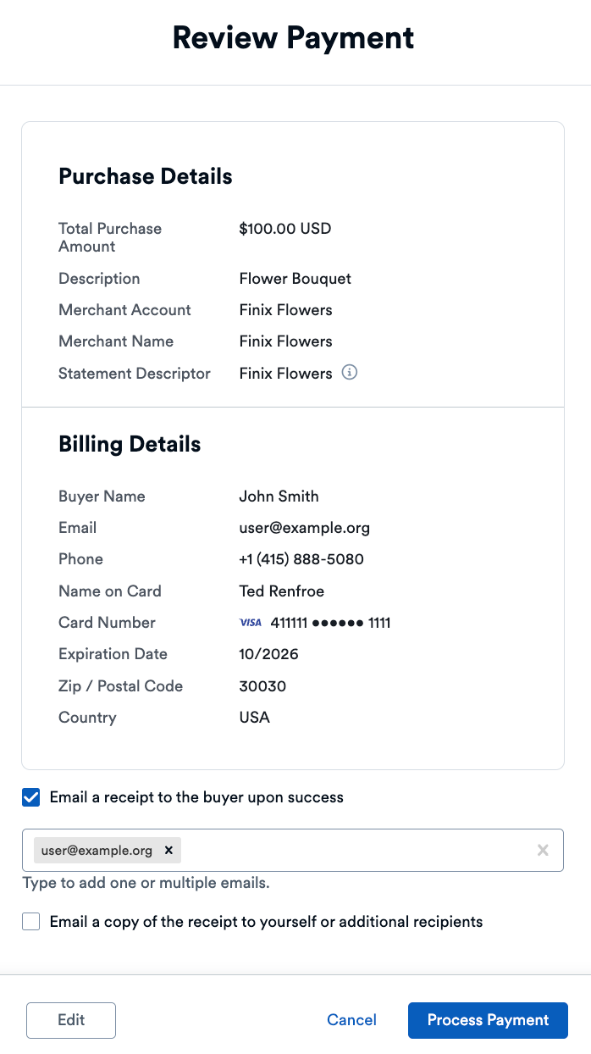
Task: Click the Flower Bouquet description value
Action: [295, 279]
